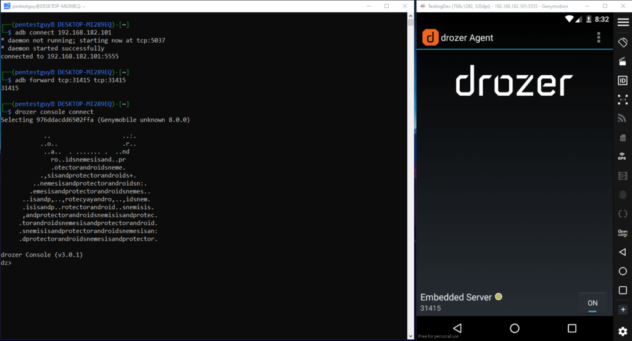
Task: Click terminal scrollbar down arrow
Action: pyautogui.click(x=410, y=336)
